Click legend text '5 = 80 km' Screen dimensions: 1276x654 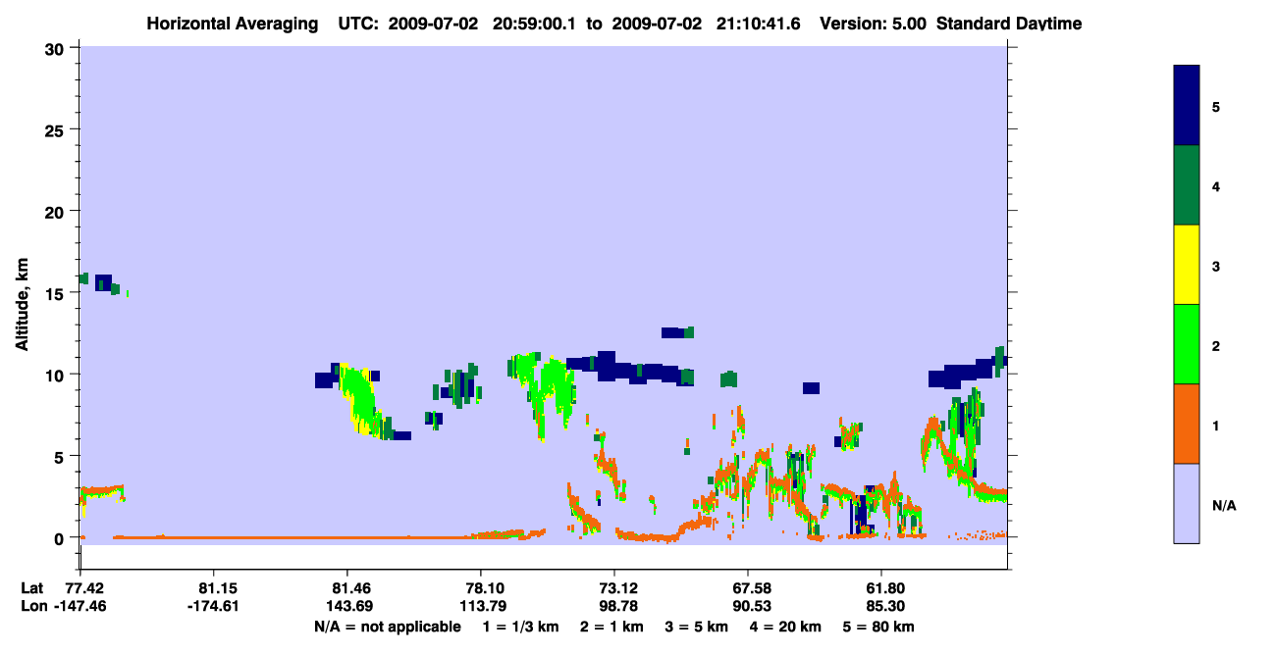(878, 627)
